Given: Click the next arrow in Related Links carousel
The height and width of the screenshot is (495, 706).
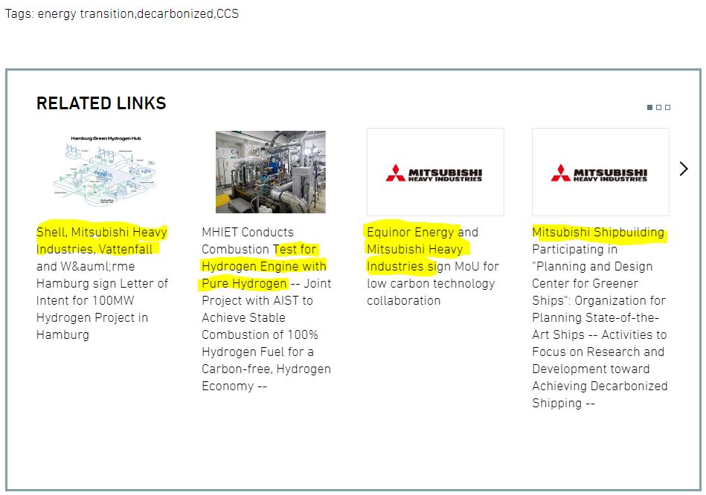Looking at the screenshot, I should (684, 169).
